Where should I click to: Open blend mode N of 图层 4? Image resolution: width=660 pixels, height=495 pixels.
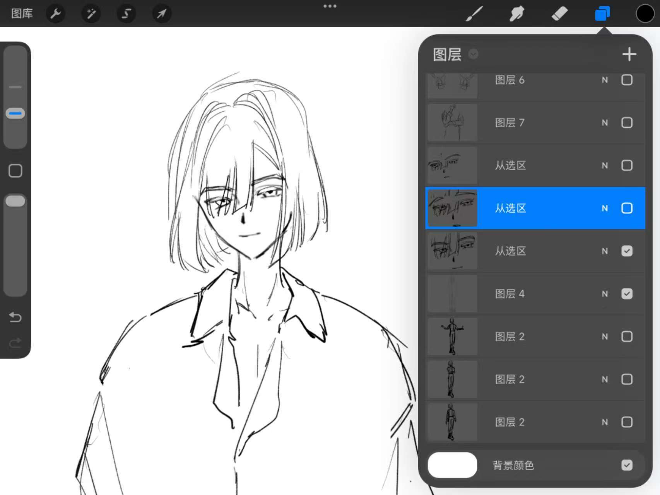click(x=605, y=294)
